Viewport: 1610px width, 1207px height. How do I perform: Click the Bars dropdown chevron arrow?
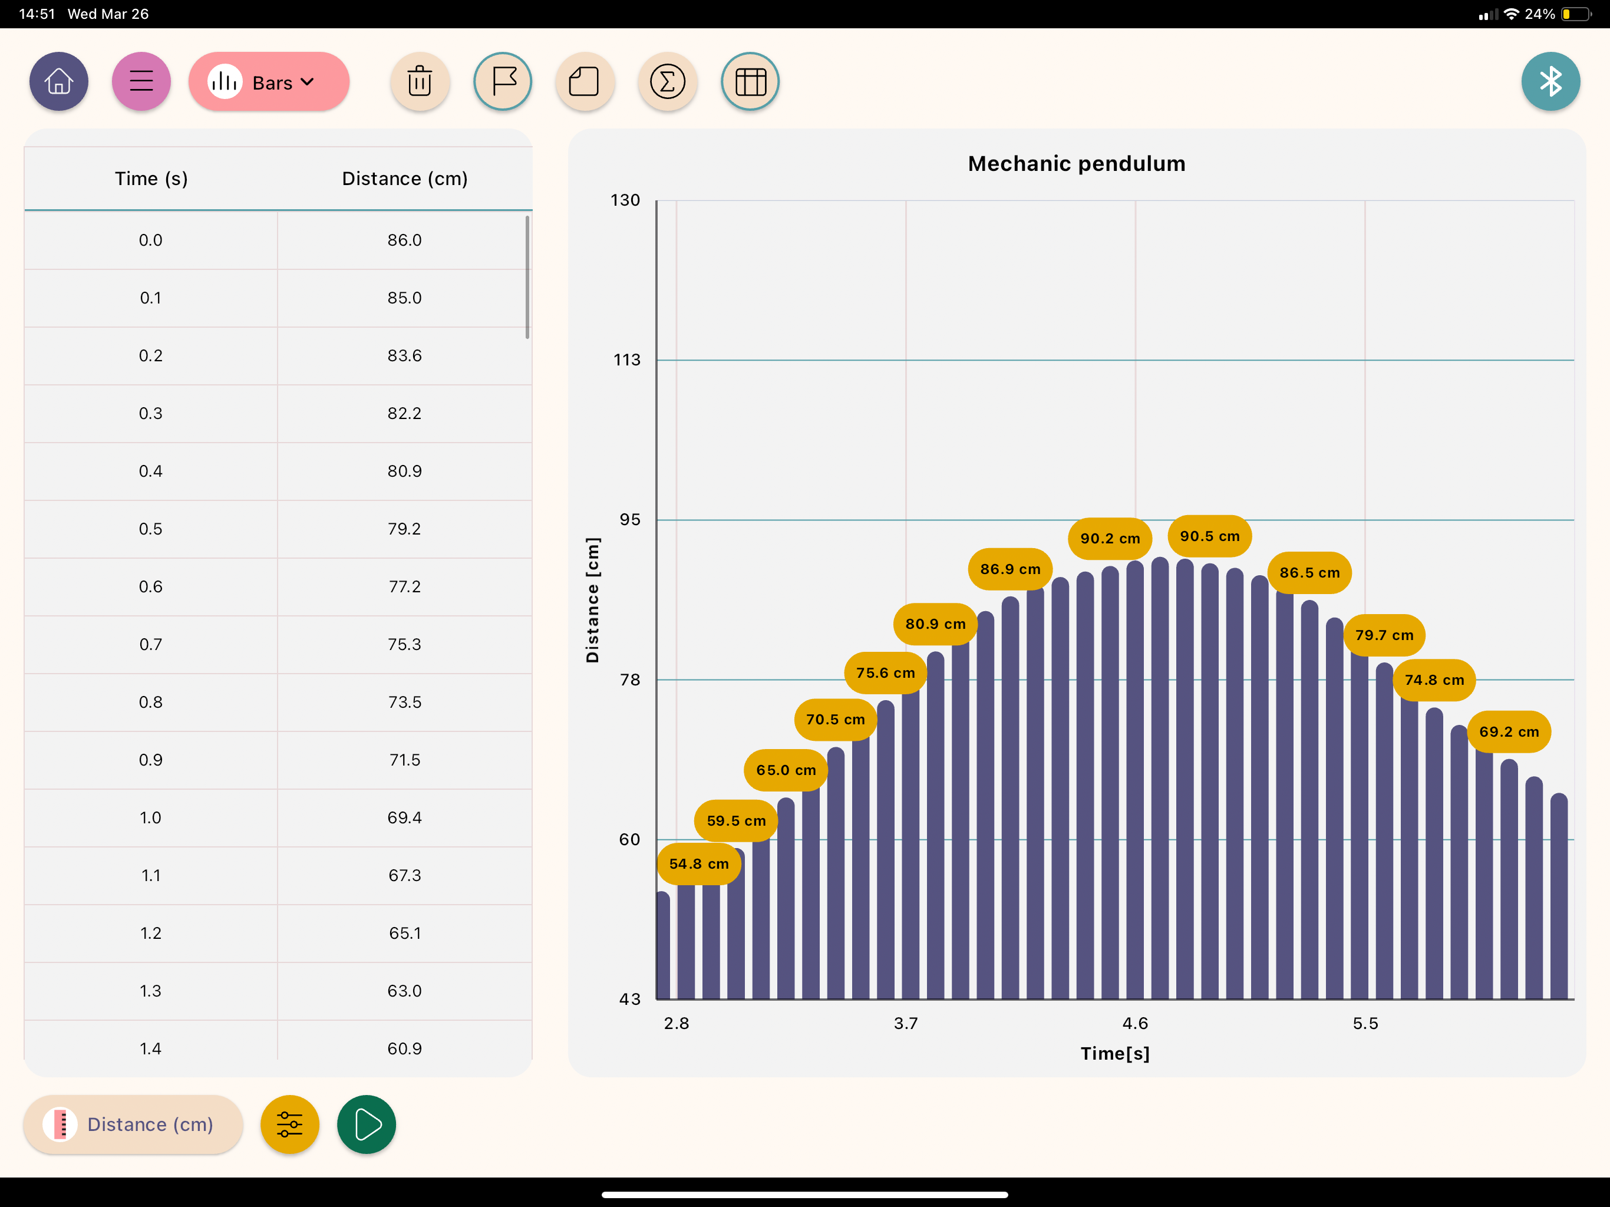pos(308,83)
